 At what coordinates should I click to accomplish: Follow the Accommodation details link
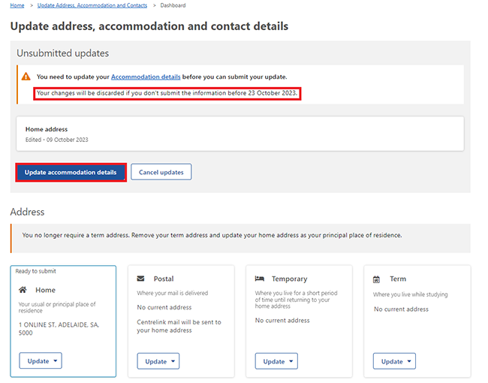[146, 77]
